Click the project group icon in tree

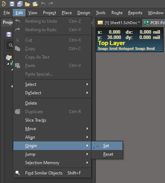coord(9,57)
